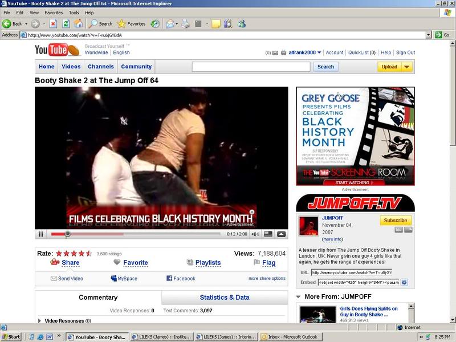Viewport: 456px width, 342px height.
Task: Switch to the Statistics & Data tab
Action: 225,297
